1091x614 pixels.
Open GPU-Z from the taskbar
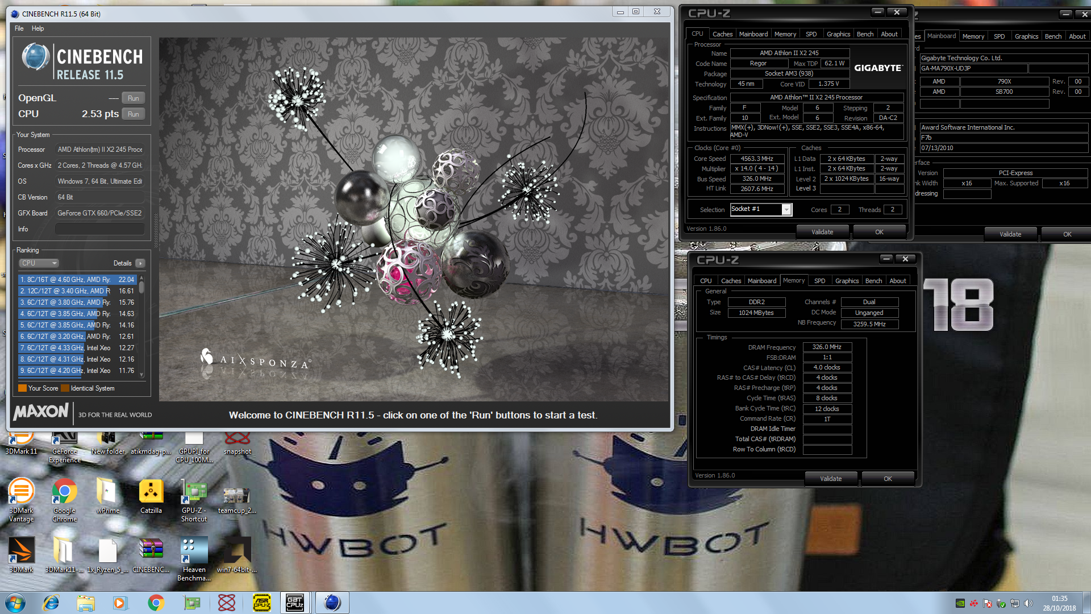tap(191, 603)
